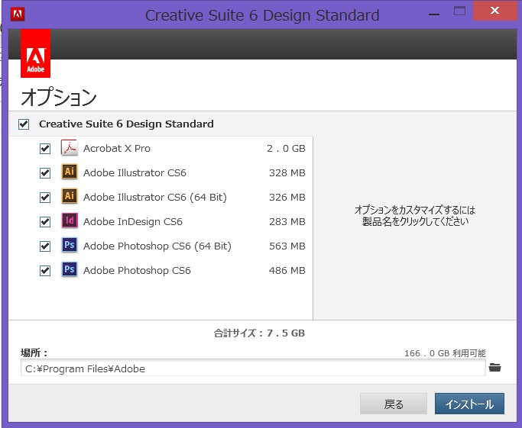Click the Photoshop CS6 (64 Bit) icon
The width and height of the screenshot is (522, 428).
click(x=70, y=245)
